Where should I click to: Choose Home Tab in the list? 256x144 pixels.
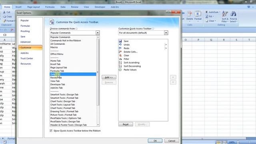click(73, 61)
